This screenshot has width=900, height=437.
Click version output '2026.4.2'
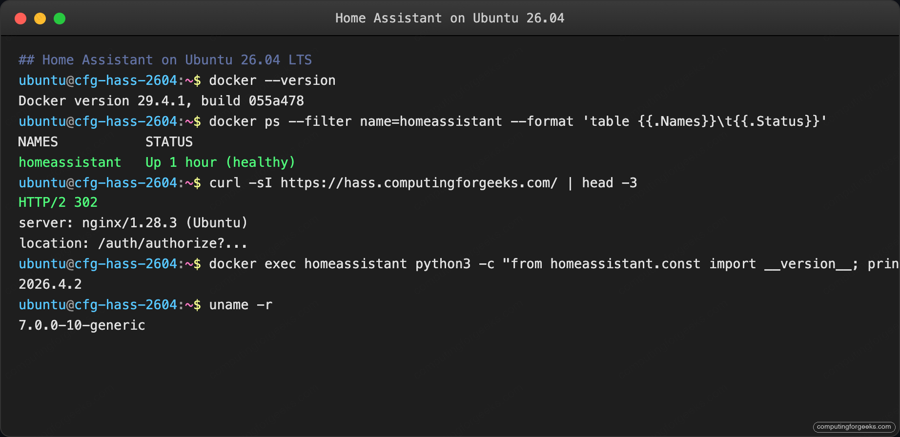[x=50, y=284]
